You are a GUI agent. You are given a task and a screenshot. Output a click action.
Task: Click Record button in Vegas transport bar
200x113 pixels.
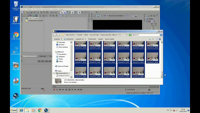tap(54, 89)
